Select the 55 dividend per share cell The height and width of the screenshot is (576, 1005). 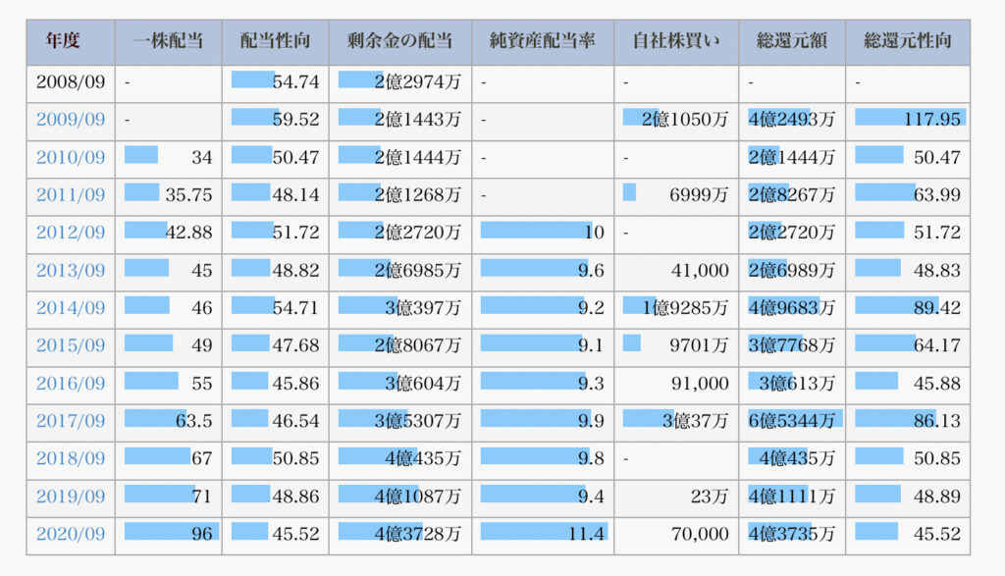pos(169,385)
